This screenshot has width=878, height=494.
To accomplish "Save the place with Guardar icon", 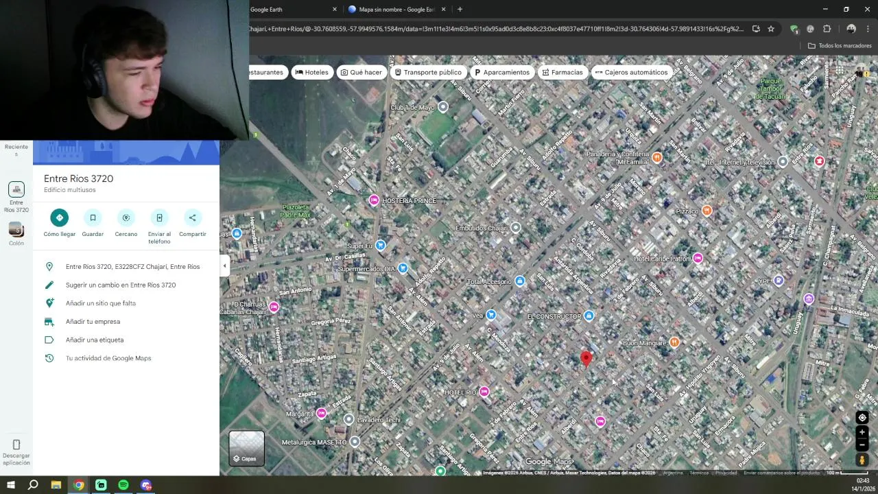I will [93, 217].
